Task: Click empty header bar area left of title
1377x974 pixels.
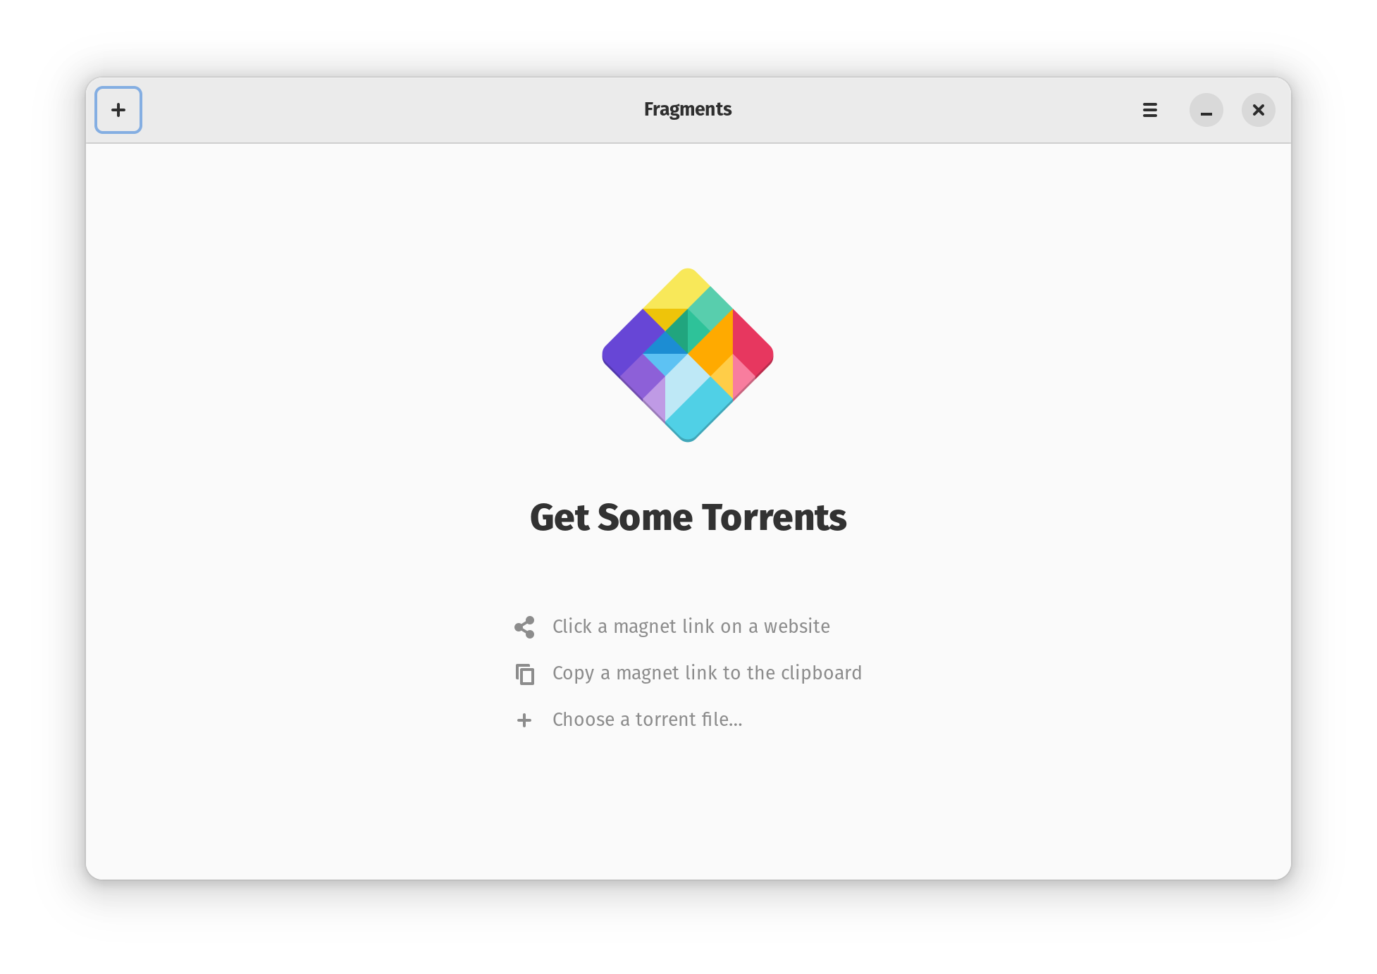Action: tap(388, 110)
